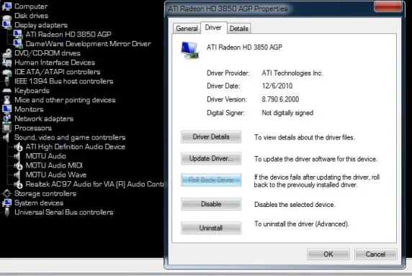This screenshot has height=276, width=412.
Task: Select DameWare Development Mirror Driver entry
Action: [88, 44]
